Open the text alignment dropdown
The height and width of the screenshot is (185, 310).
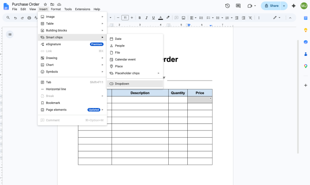[x=193, y=18]
